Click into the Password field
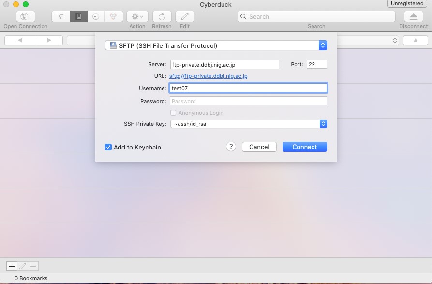Screen dimensions: 432x284 click(248, 101)
